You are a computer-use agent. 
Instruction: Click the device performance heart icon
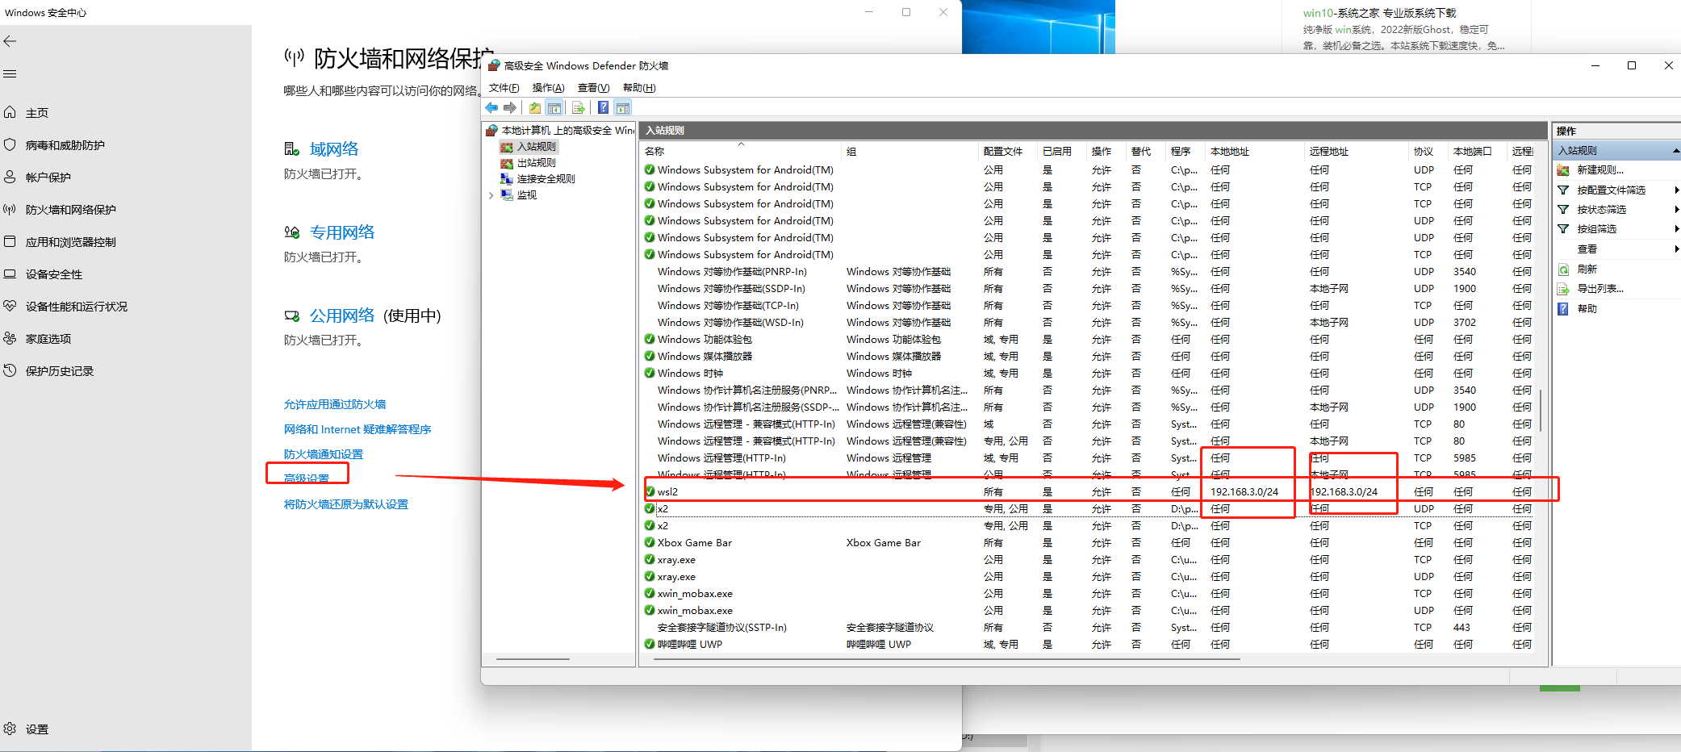pos(10,306)
